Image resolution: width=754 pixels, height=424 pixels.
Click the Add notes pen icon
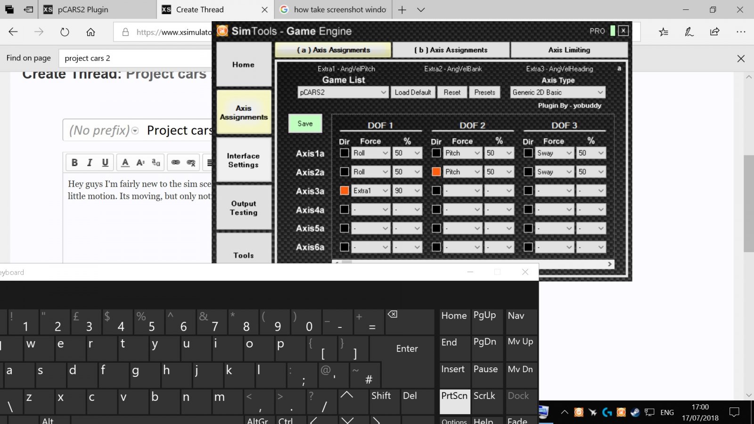[689, 32]
